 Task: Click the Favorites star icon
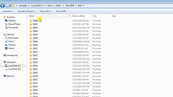5,17
